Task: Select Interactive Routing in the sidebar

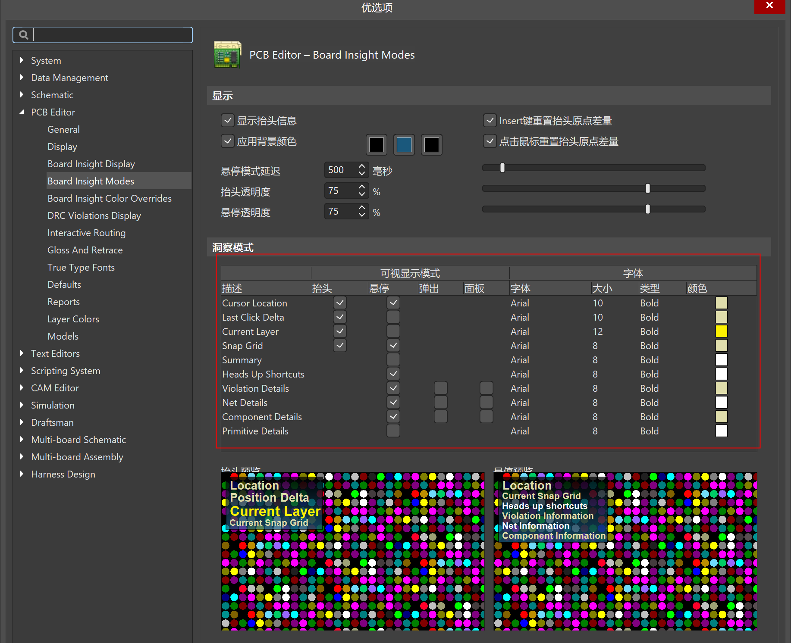Action: pos(86,233)
